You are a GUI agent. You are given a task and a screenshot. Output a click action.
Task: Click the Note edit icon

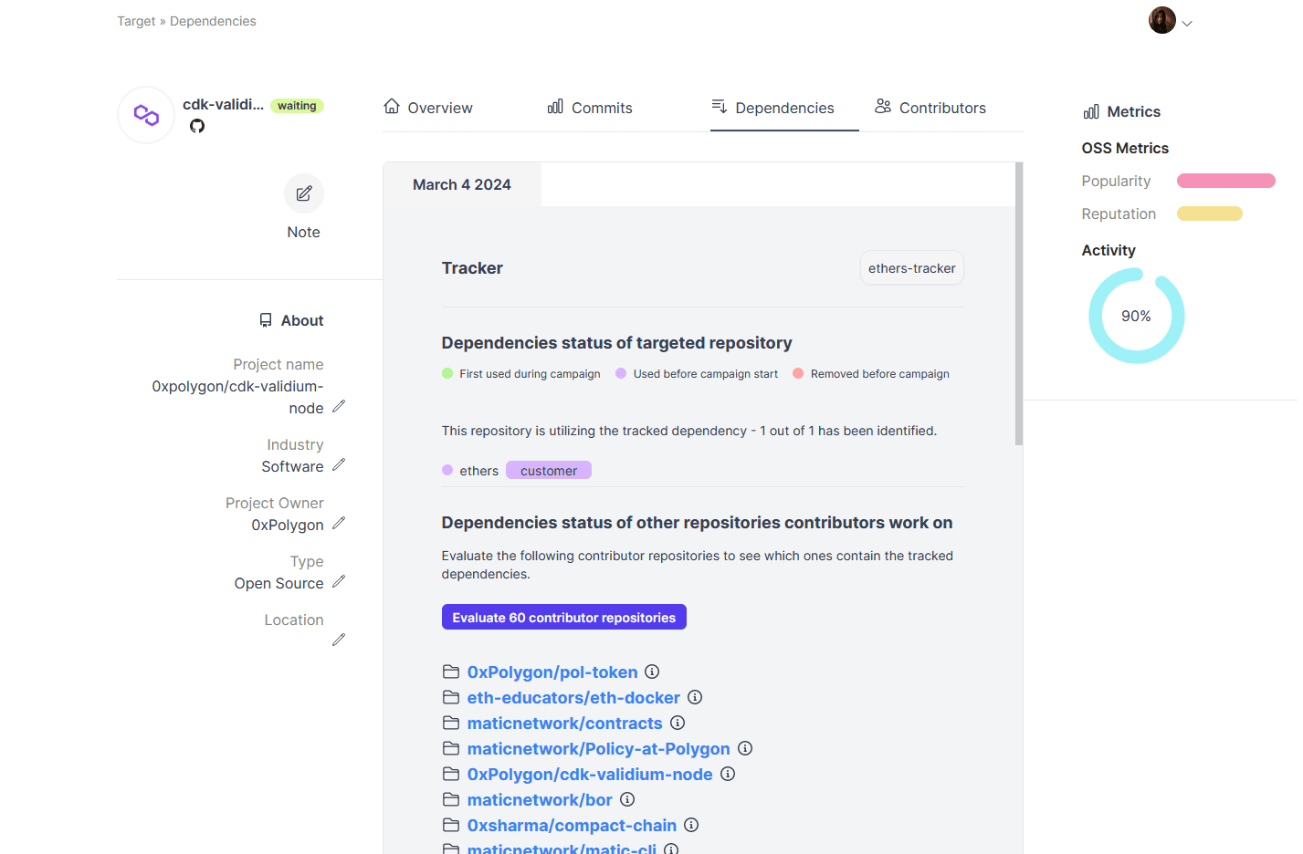(304, 193)
